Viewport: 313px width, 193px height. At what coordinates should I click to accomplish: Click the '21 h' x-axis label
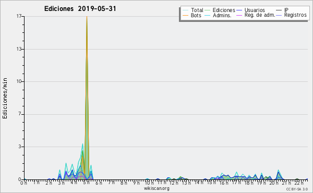click(x=286, y=183)
